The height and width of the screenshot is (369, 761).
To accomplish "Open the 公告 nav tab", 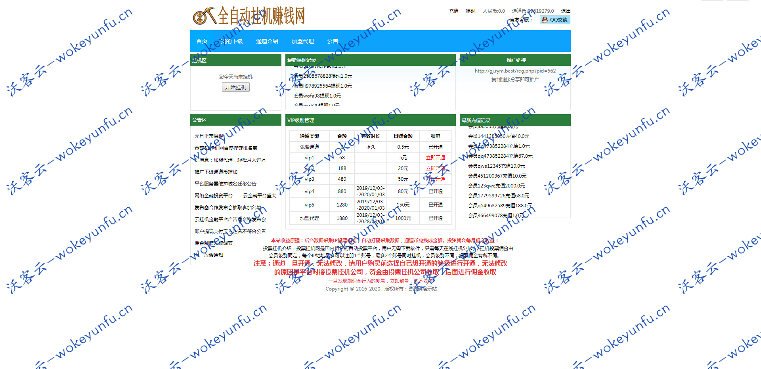I will click(x=333, y=41).
